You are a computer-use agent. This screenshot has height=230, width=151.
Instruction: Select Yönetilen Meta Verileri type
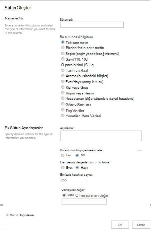63,116
